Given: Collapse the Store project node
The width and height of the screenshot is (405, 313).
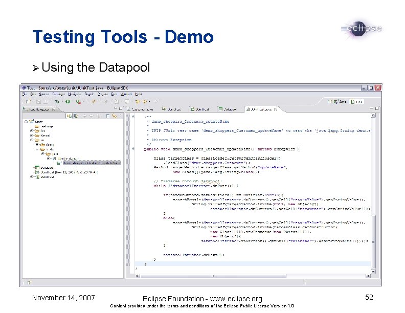Looking at the screenshot, I should [x=26, y=121].
